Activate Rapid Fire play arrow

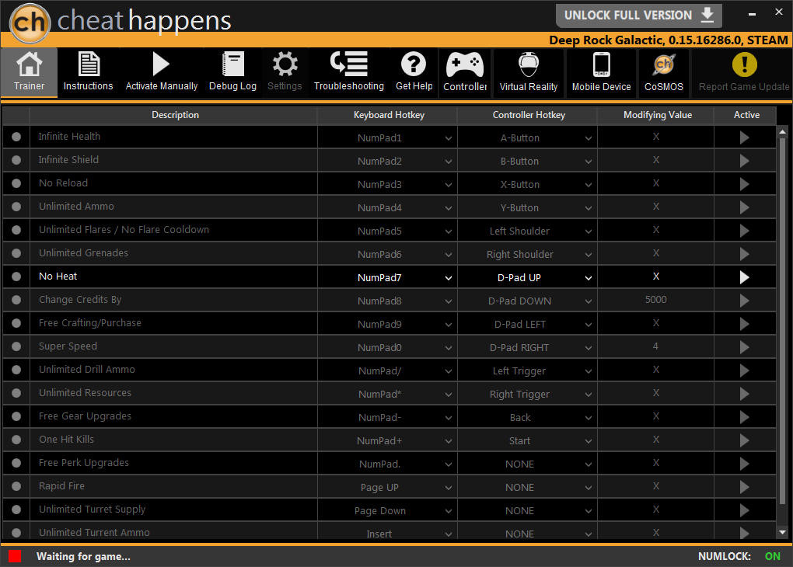tap(744, 487)
